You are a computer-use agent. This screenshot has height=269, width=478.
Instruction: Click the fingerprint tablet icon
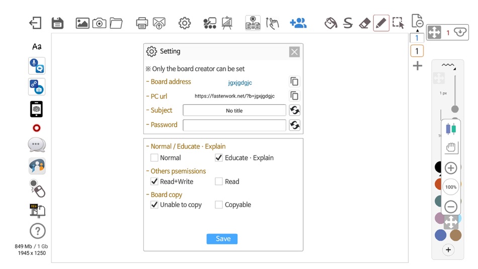[x=36, y=109]
